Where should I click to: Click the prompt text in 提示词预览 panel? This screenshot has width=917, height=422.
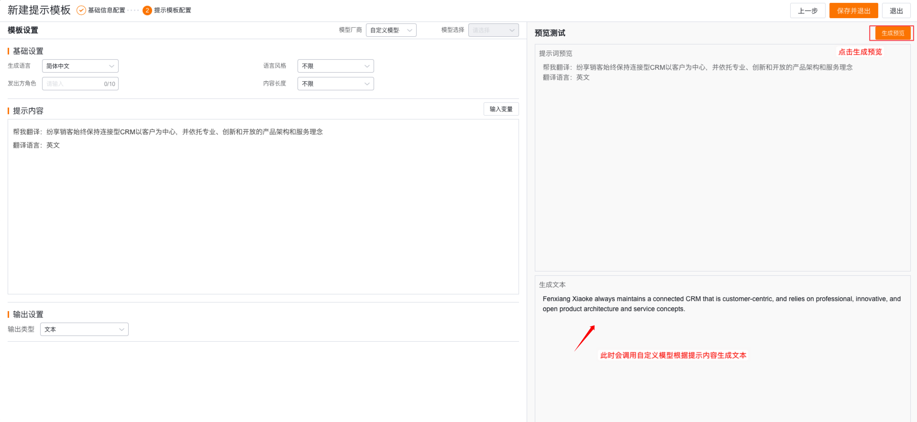click(x=697, y=67)
